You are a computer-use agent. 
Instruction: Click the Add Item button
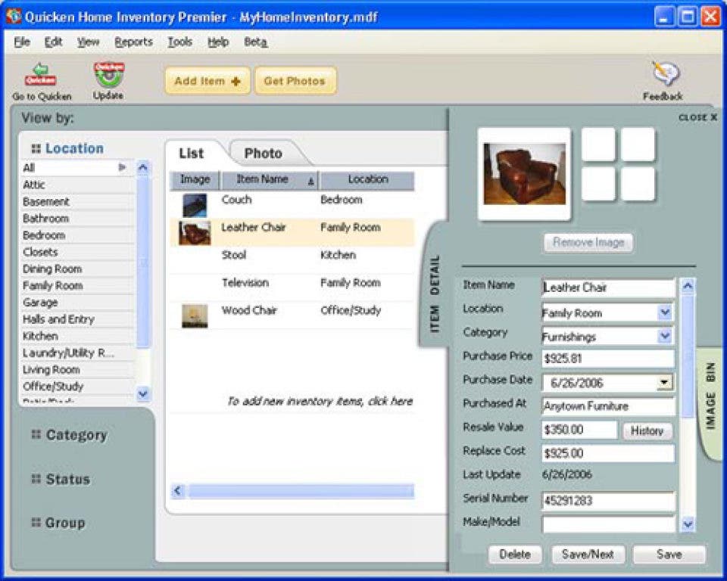207,81
